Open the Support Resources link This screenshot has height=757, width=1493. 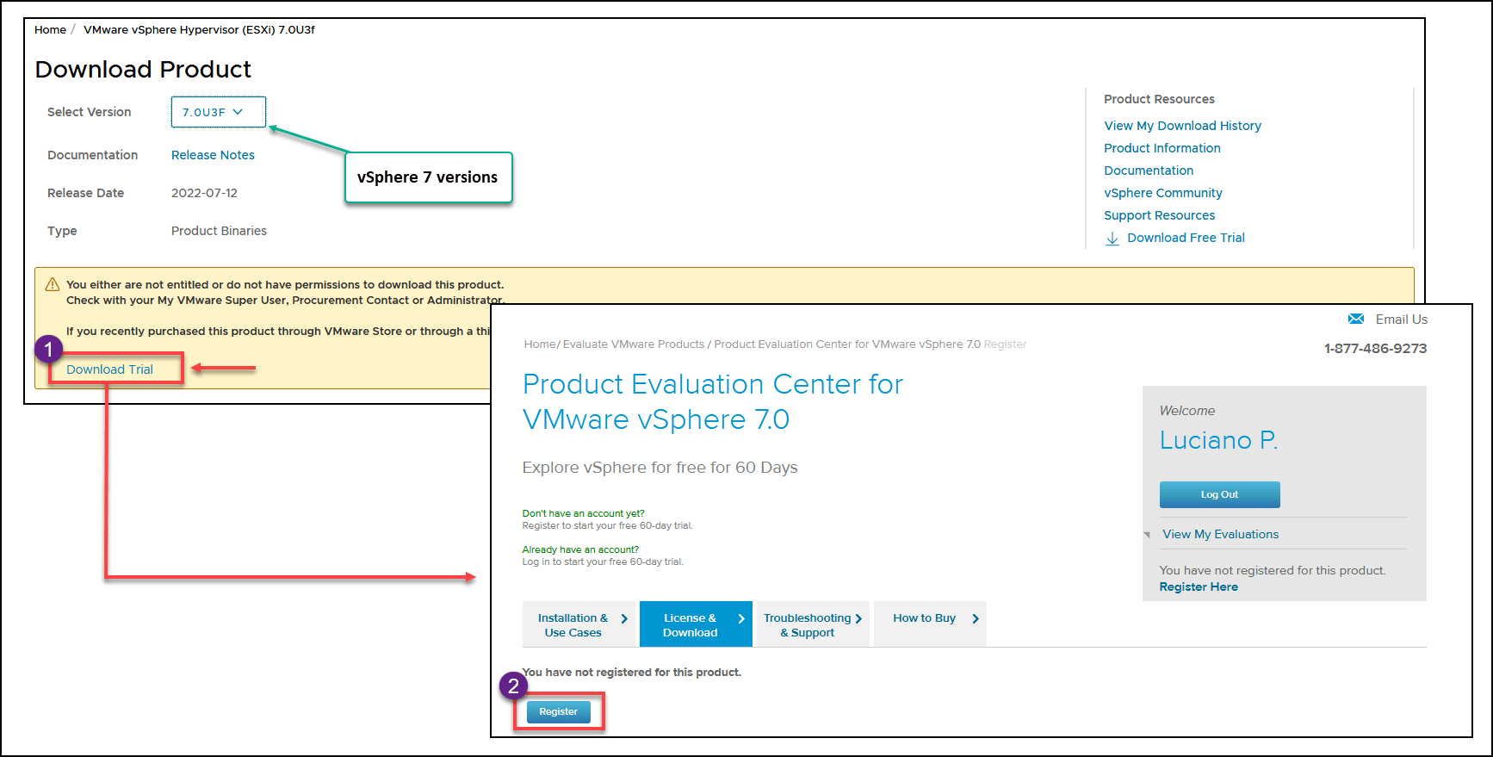click(1159, 215)
